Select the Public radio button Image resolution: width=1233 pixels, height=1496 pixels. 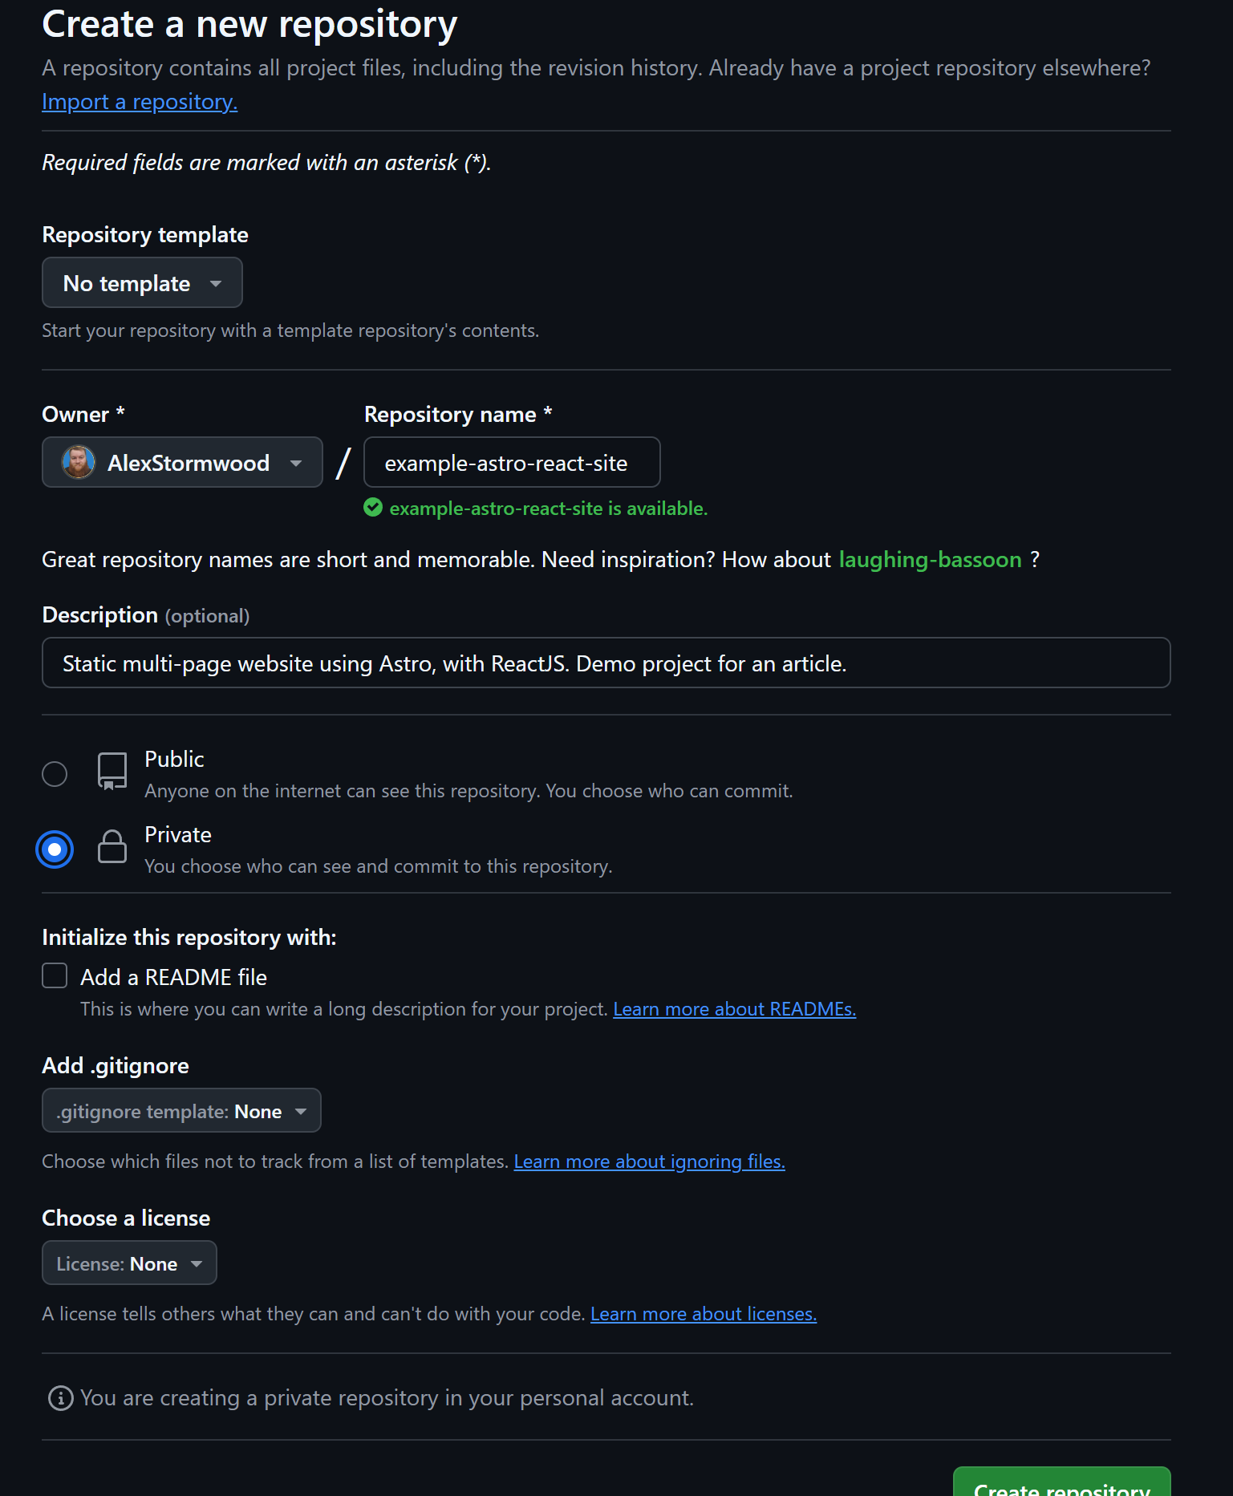[x=54, y=773]
